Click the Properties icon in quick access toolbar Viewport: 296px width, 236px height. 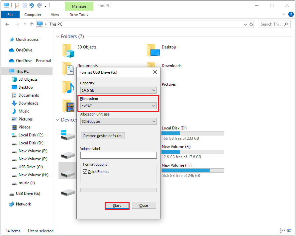[17, 6]
